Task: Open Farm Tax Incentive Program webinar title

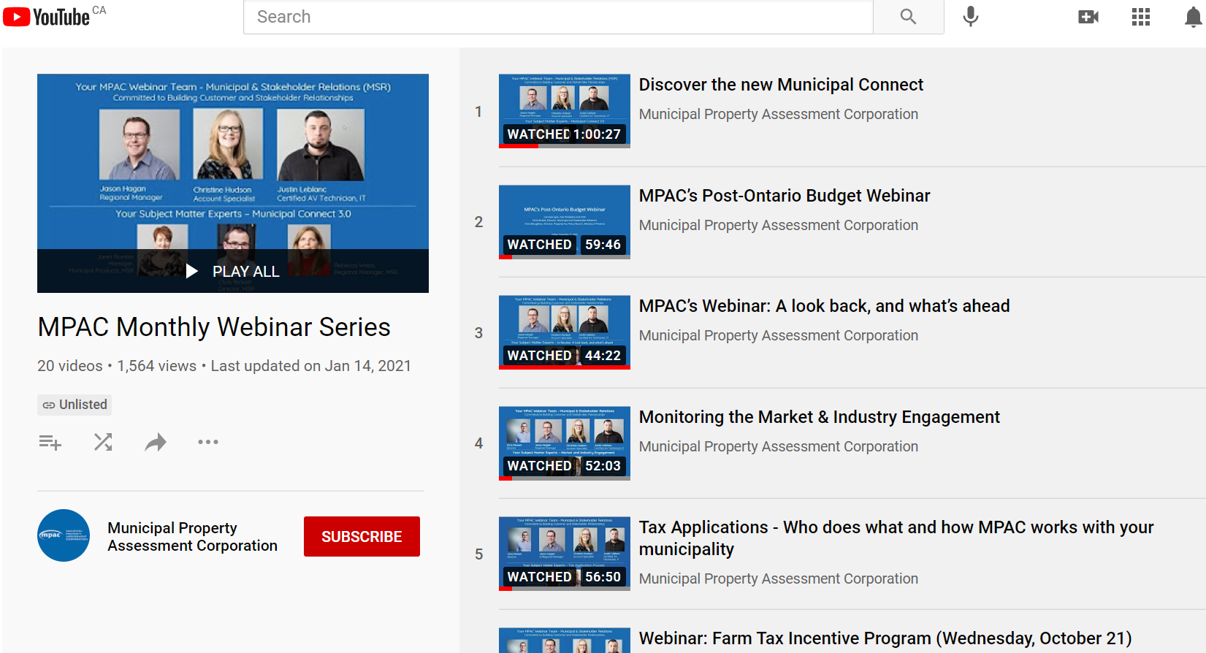Action: click(885, 638)
